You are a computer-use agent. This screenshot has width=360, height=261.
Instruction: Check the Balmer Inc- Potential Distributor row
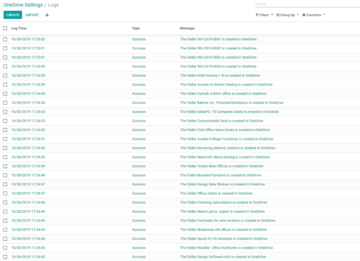click(x=5, y=103)
